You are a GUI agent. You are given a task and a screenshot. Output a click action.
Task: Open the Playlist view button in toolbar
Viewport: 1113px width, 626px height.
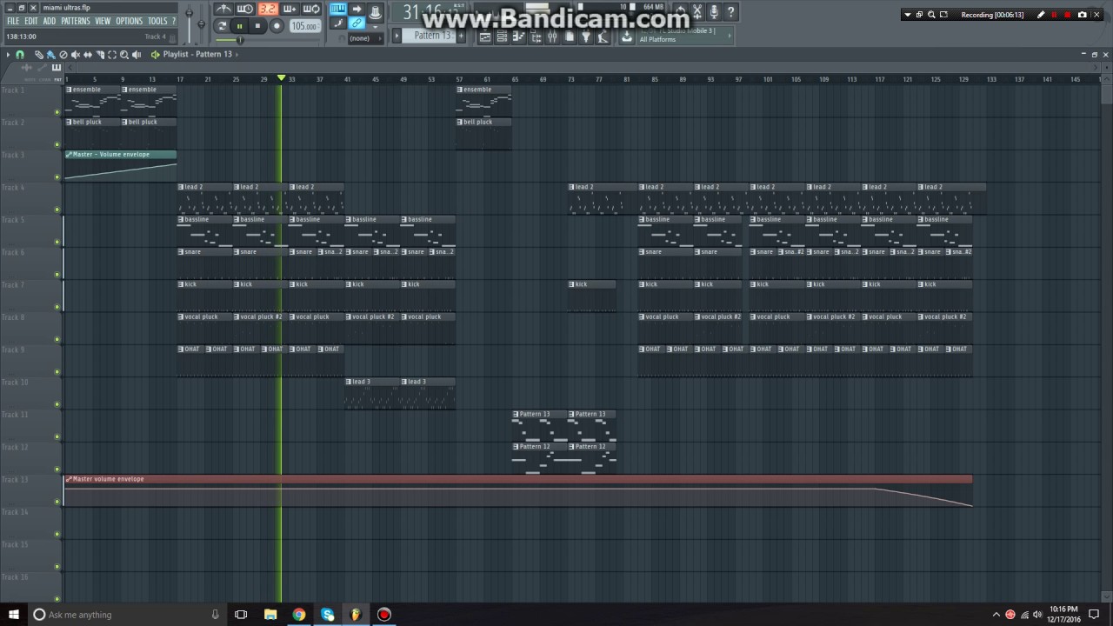(485, 37)
